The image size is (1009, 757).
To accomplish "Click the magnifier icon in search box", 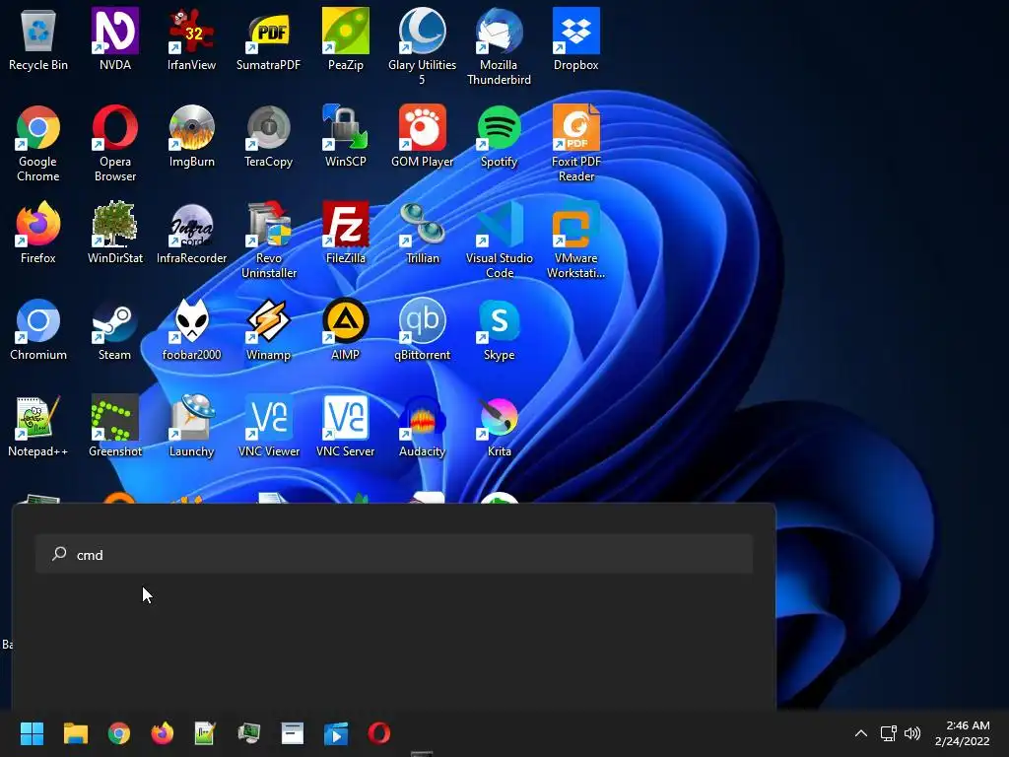I will 59,554.
